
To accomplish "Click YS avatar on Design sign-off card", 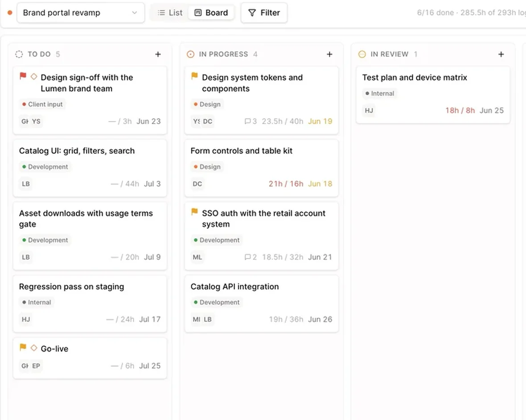I will [x=36, y=121].
